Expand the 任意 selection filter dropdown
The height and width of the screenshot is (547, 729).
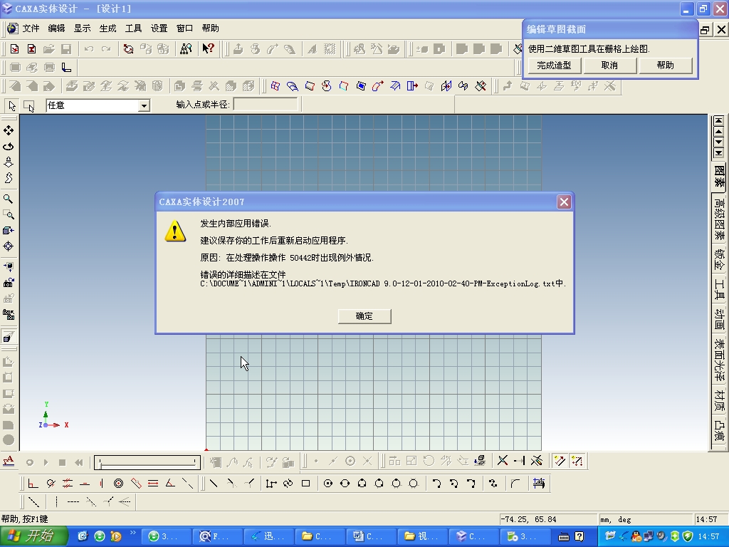click(144, 106)
